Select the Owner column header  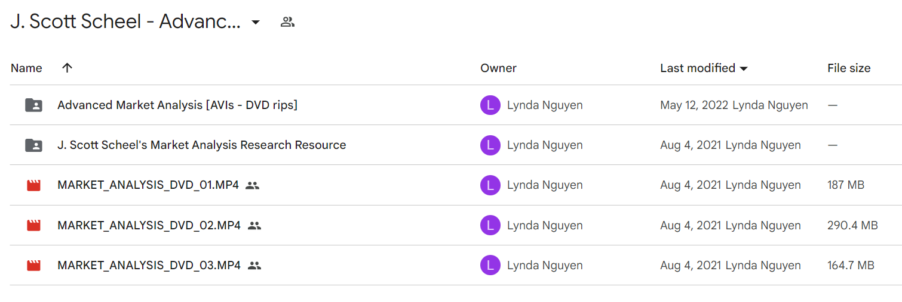click(x=498, y=68)
